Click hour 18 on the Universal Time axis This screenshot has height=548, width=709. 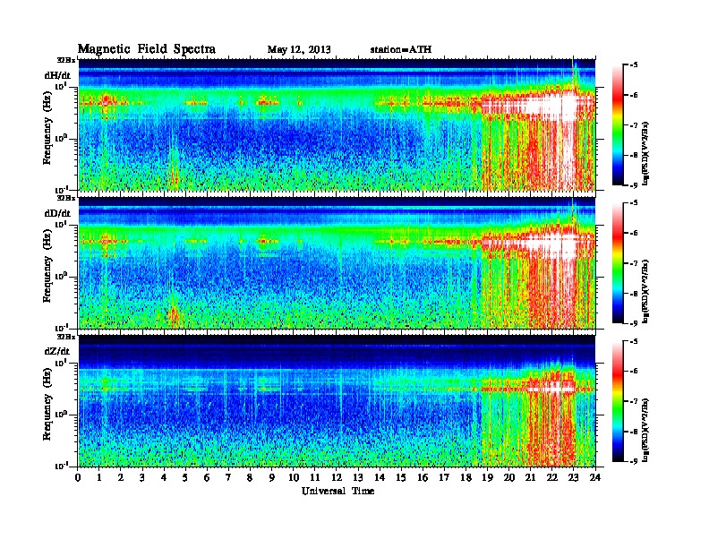click(466, 477)
